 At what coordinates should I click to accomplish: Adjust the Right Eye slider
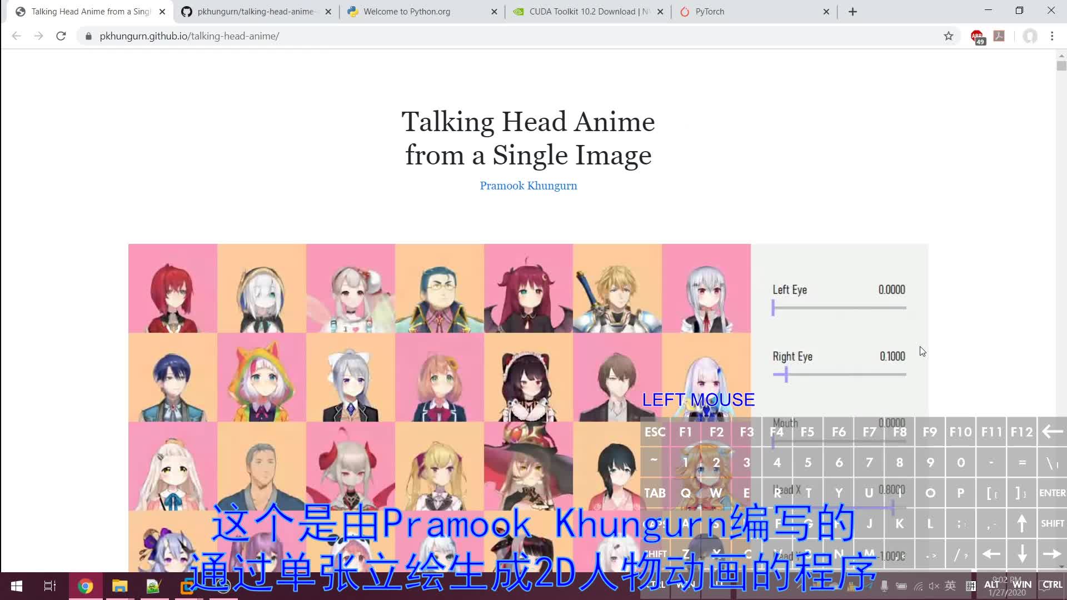click(x=839, y=374)
